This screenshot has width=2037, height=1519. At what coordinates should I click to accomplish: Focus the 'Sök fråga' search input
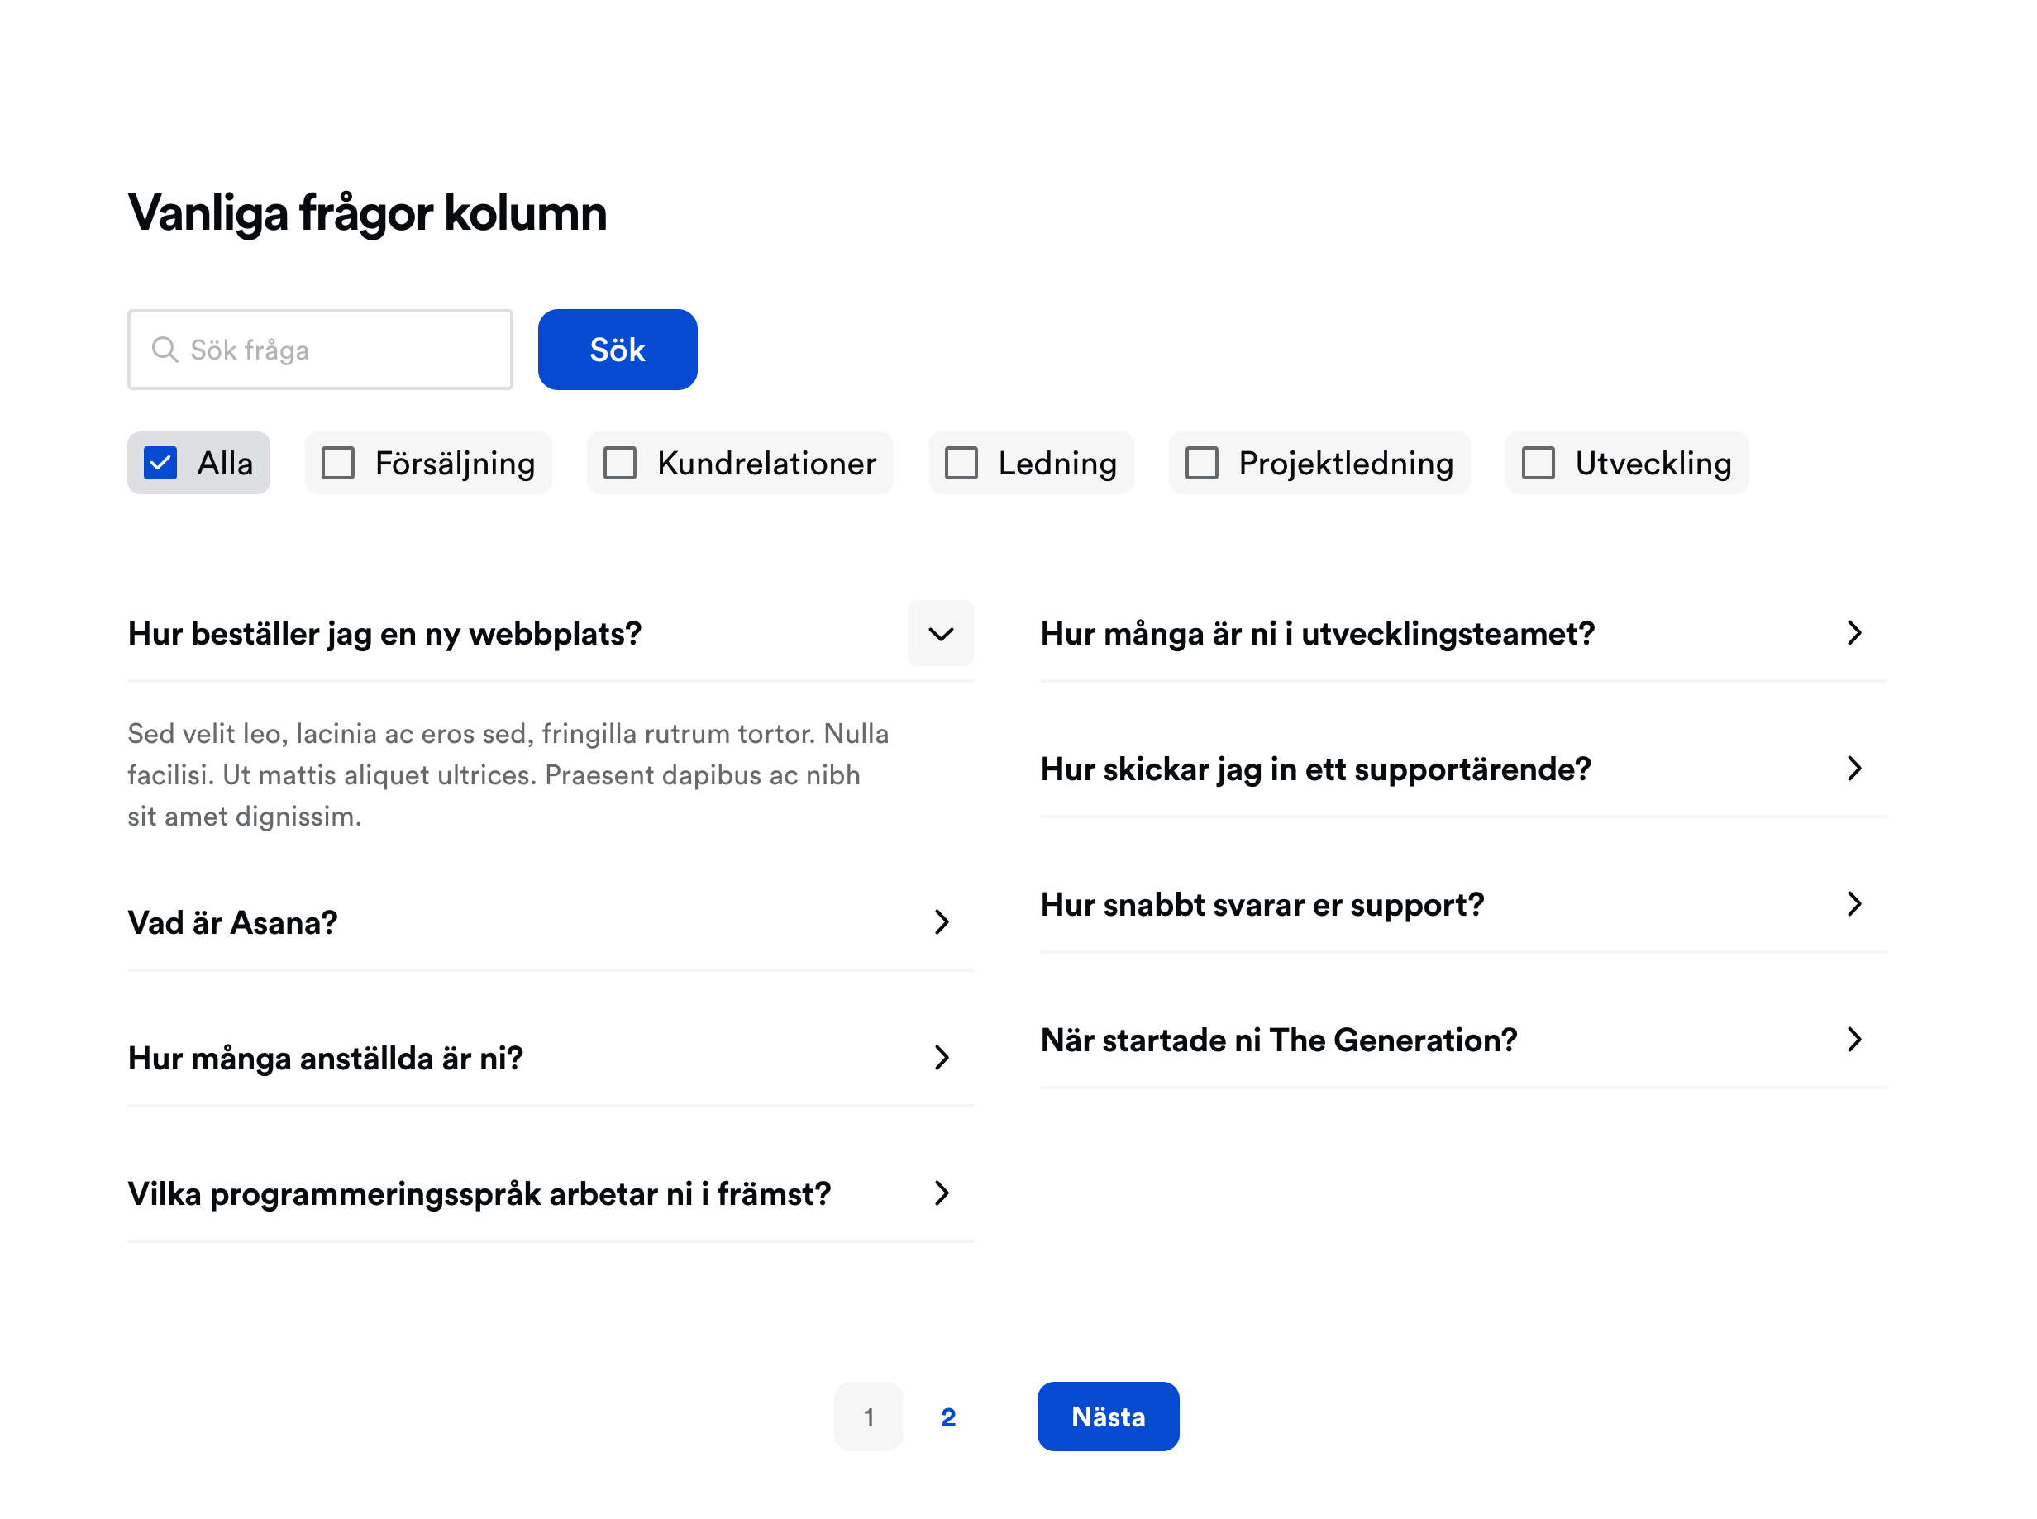(319, 350)
